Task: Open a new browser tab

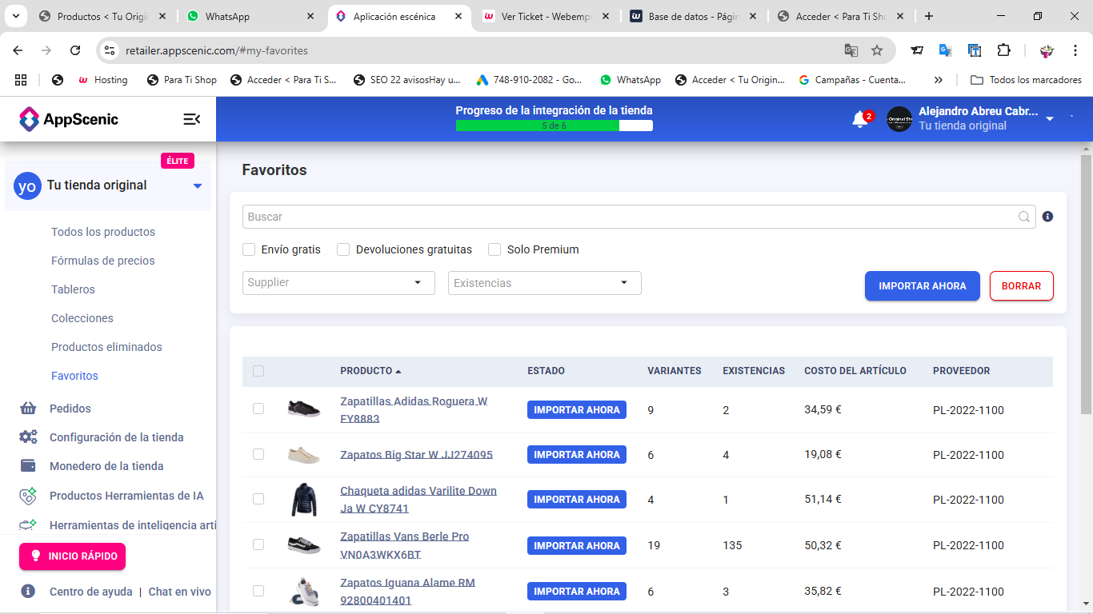Action: coord(928,16)
